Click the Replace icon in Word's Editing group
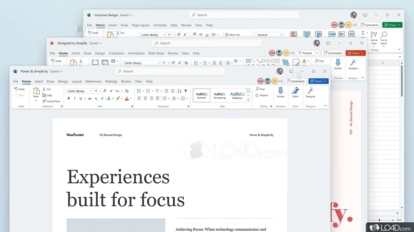 (x=257, y=95)
